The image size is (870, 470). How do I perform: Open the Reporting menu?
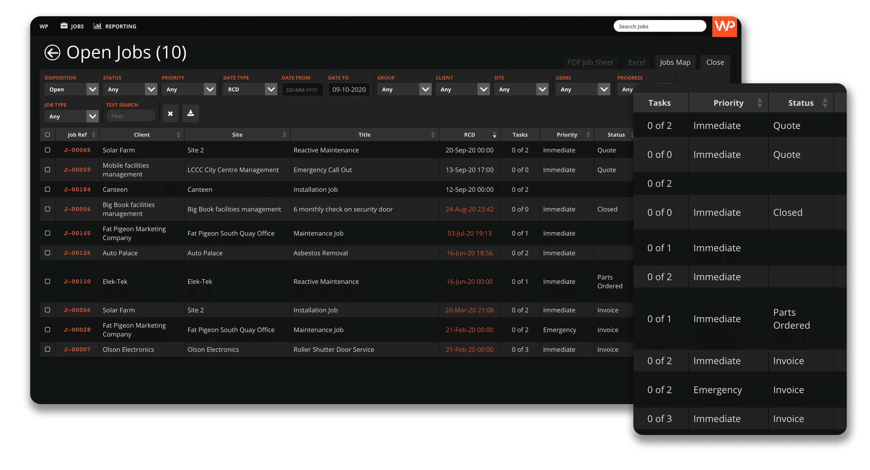point(115,26)
